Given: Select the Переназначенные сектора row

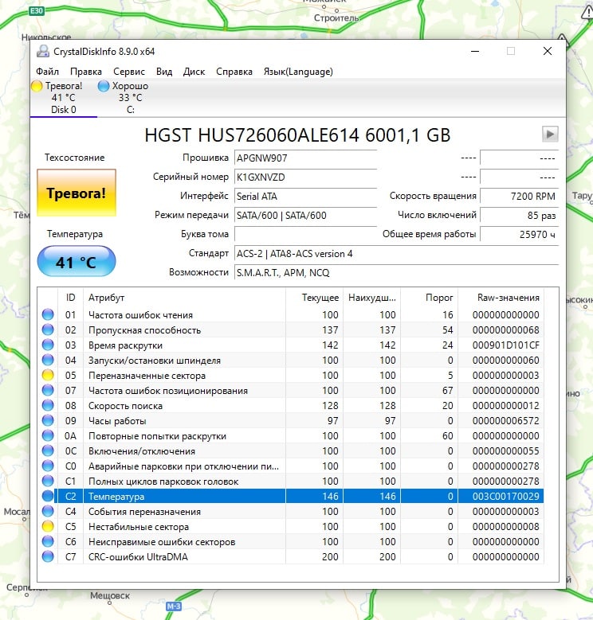Looking at the screenshot, I should pyautogui.click(x=291, y=375).
